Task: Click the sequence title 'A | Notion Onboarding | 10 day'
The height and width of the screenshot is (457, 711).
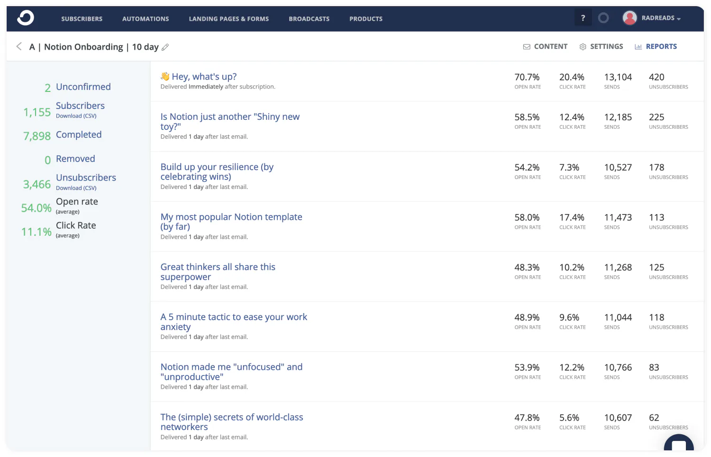Action: [x=94, y=47]
